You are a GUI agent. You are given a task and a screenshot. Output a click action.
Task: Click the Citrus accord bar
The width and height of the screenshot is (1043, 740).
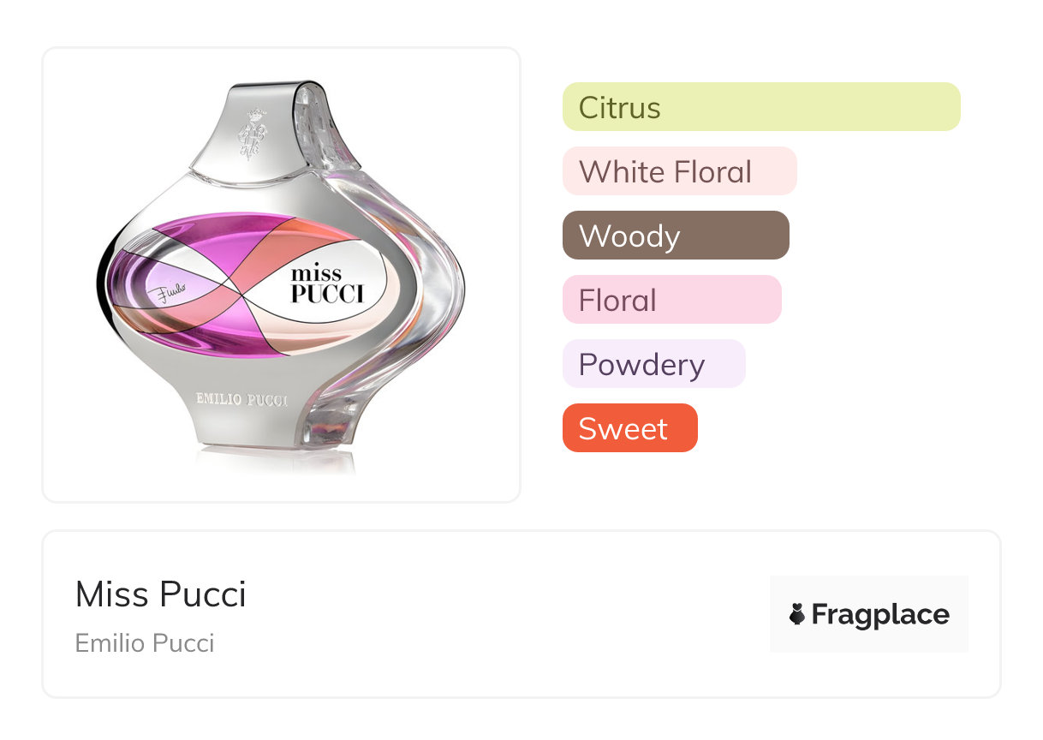pos(760,107)
